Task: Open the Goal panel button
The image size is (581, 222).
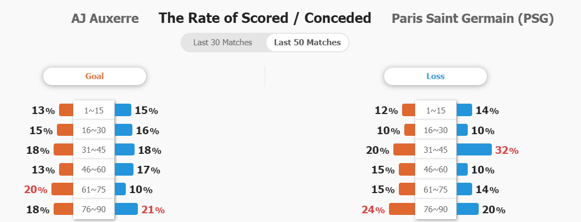Action: click(95, 76)
